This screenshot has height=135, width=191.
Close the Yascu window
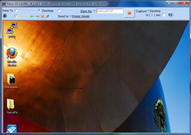point(184,3)
